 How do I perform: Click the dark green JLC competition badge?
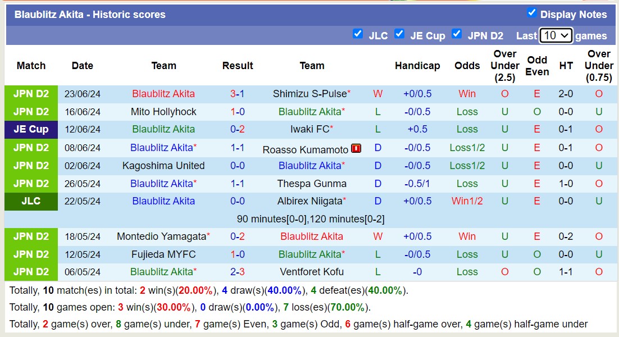[x=31, y=201]
